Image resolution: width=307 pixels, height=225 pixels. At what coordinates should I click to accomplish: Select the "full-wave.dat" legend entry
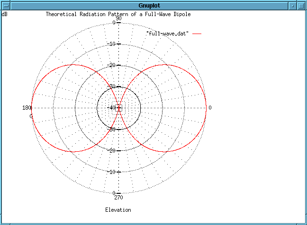168,34
